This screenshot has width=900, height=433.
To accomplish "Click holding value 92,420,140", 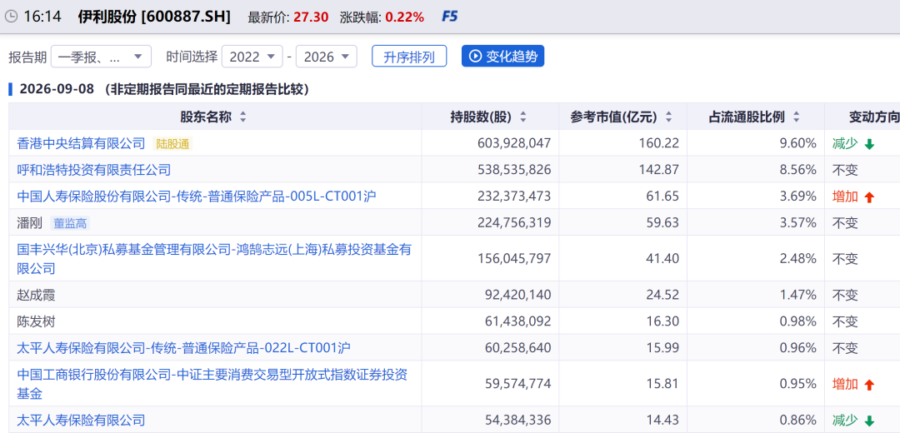I will pyautogui.click(x=519, y=295).
